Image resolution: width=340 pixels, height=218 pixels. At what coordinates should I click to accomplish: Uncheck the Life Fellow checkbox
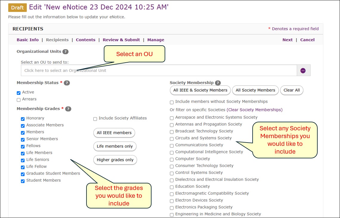pos(23,167)
